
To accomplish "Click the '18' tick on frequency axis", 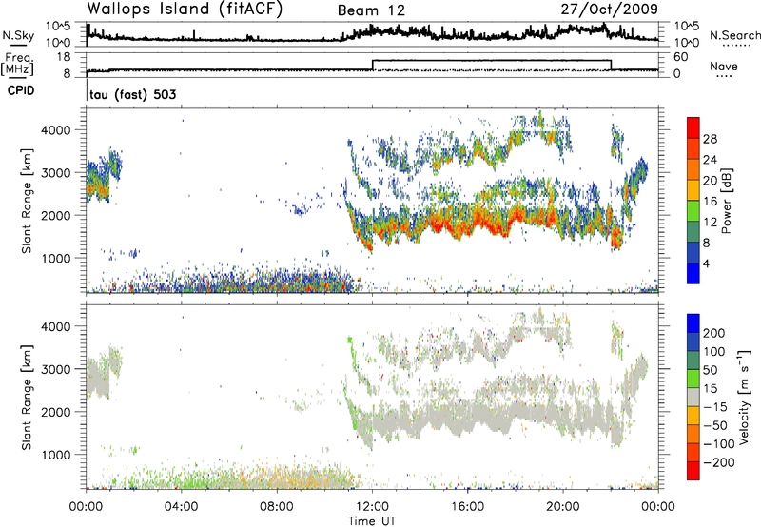I will click(63, 57).
